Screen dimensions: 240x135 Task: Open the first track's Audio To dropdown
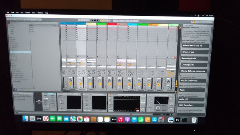(x=71, y=66)
